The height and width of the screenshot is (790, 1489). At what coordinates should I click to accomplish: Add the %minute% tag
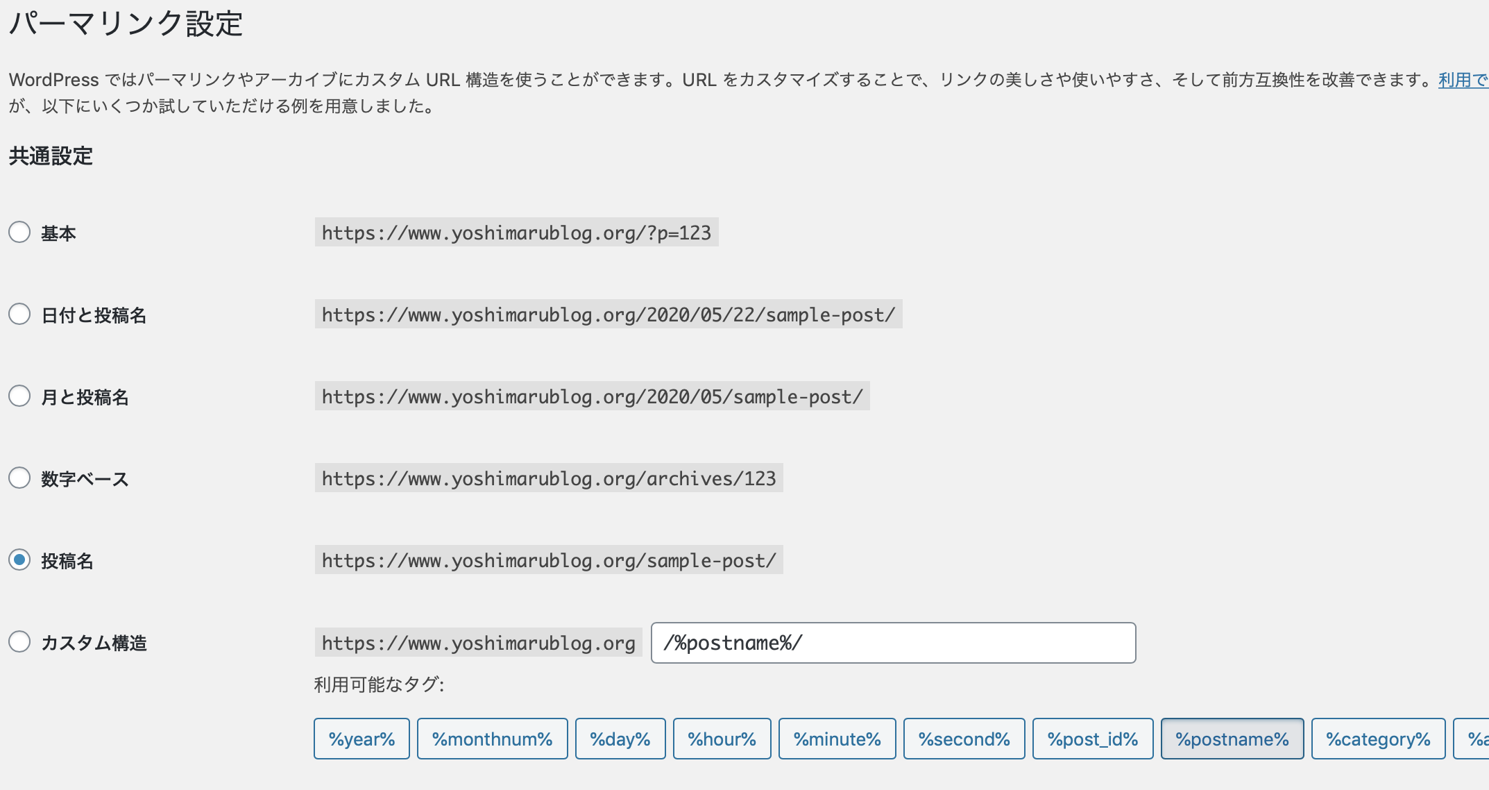pyautogui.click(x=837, y=739)
